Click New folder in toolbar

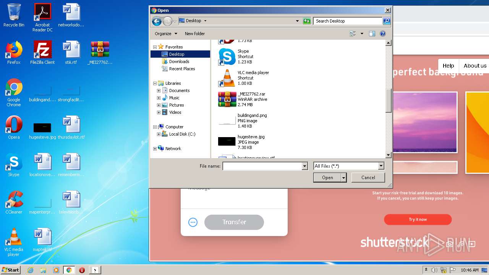coord(195,34)
